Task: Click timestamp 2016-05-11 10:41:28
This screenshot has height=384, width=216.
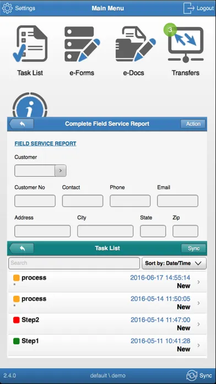Action: (x=160, y=341)
